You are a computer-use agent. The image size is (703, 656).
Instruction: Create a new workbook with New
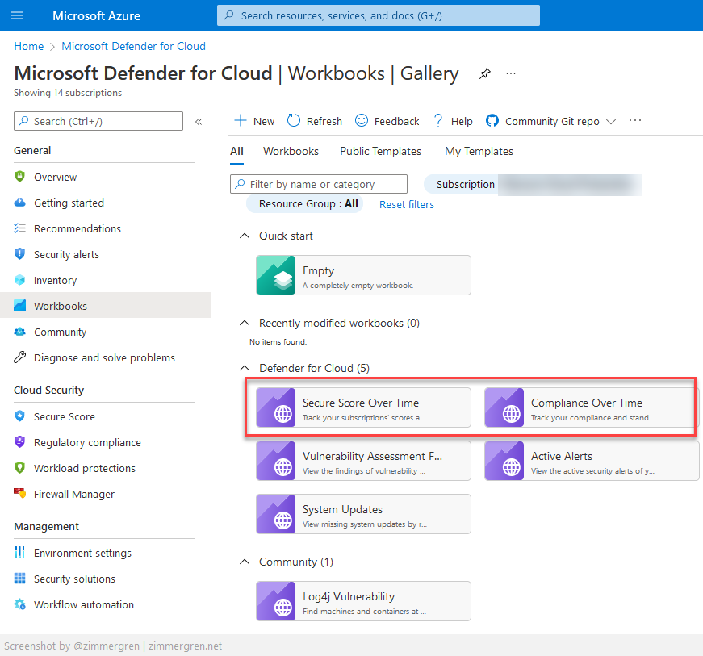(x=253, y=120)
